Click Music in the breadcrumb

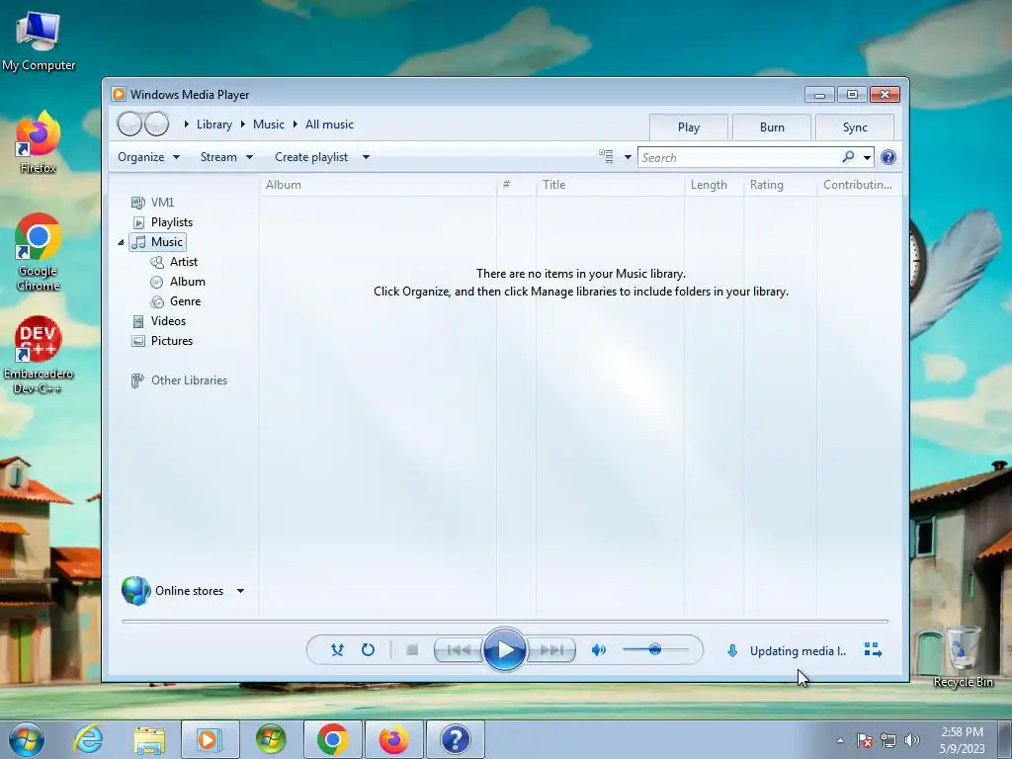click(x=269, y=125)
